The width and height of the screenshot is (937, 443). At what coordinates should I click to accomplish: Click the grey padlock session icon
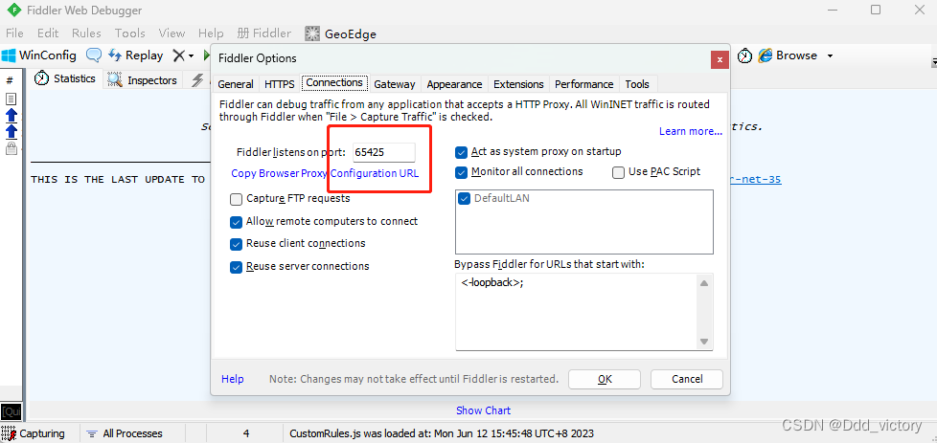[11, 147]
